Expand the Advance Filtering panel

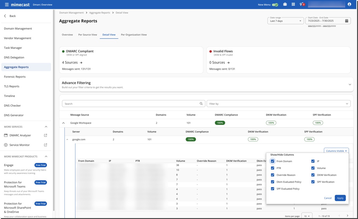(x=350, y=85)
